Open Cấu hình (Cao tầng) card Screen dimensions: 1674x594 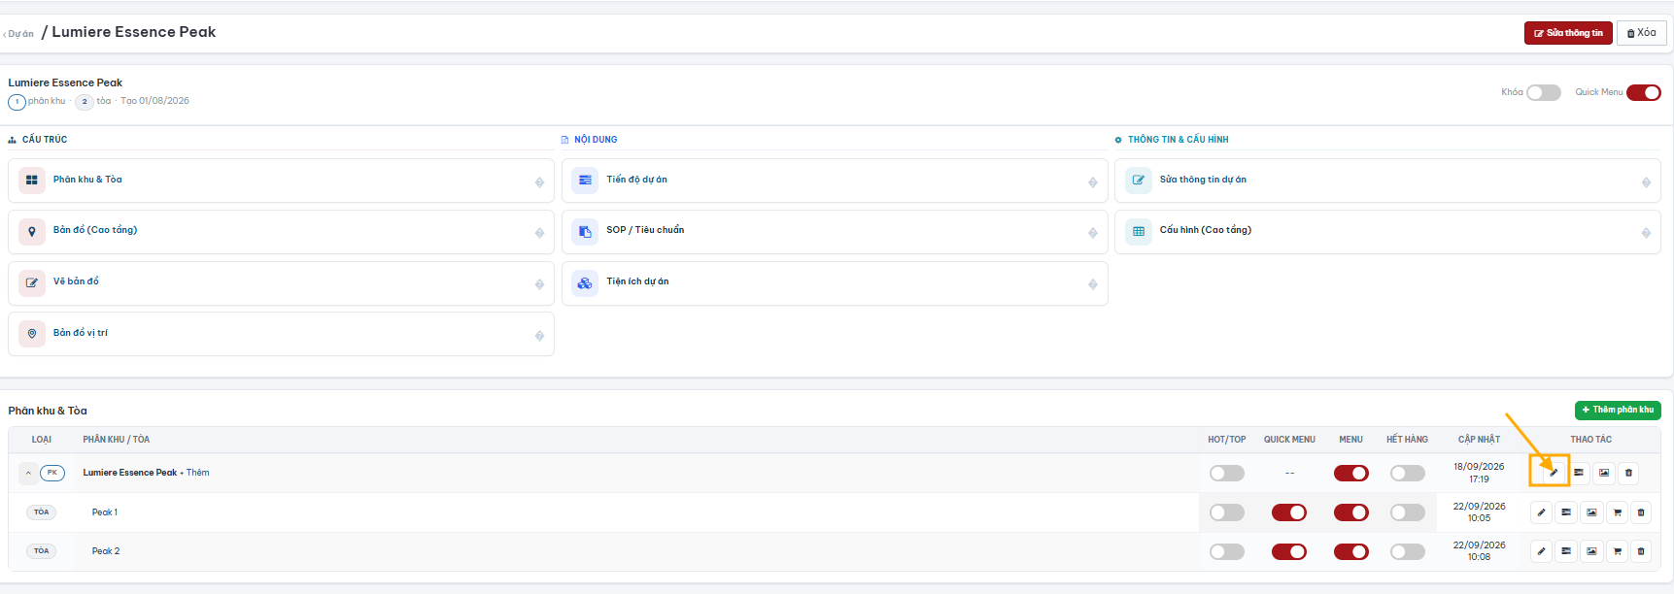[1387, 232]
